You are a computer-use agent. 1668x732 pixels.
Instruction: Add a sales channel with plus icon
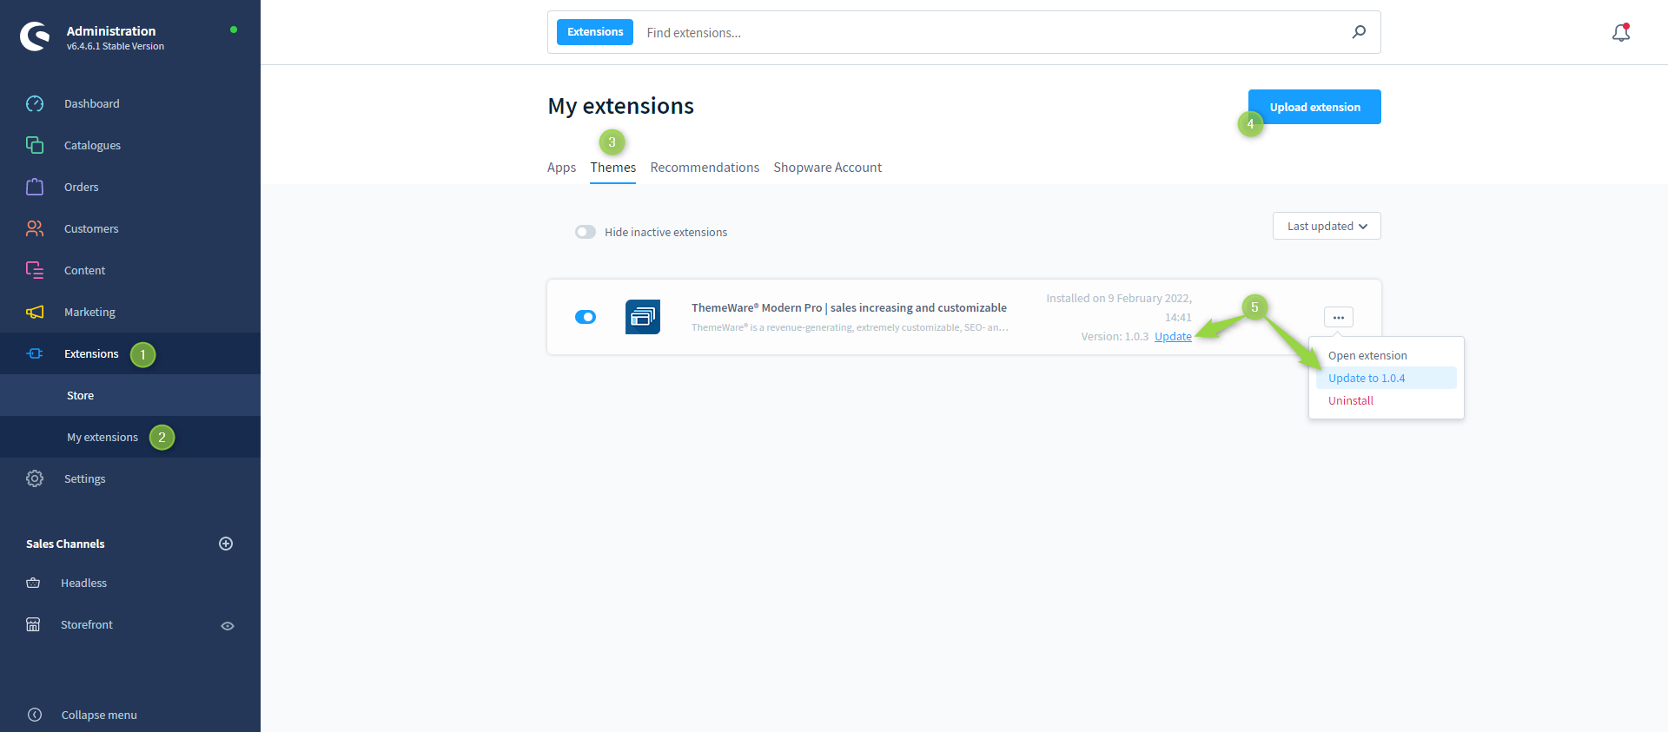pyautogui.click(x=226, y=544)
